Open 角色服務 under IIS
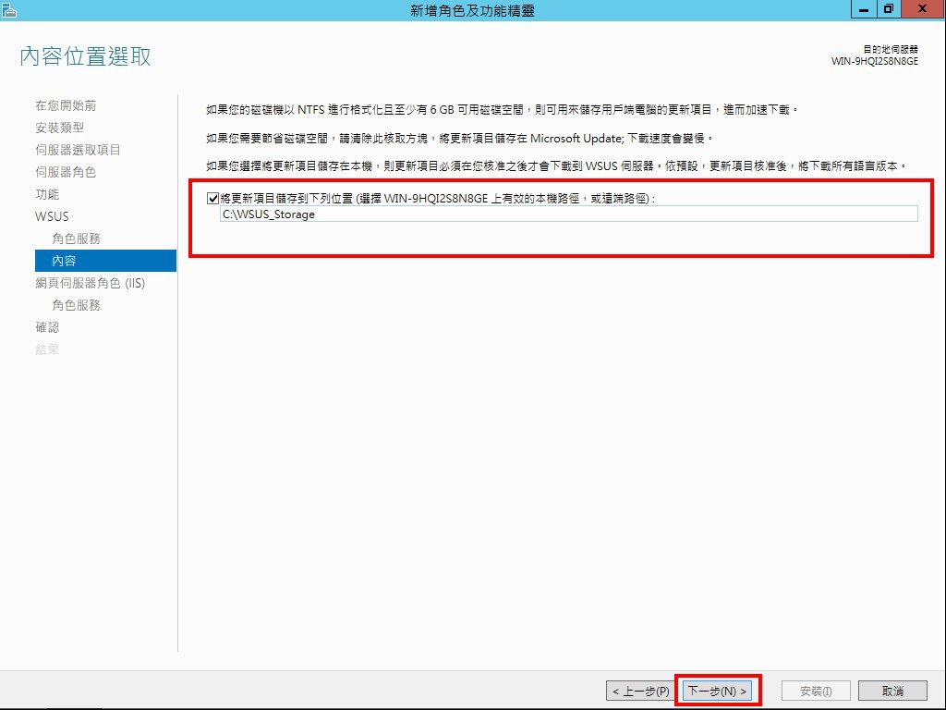The width and height of the screenshot is (946, 710). click(76, 305)
